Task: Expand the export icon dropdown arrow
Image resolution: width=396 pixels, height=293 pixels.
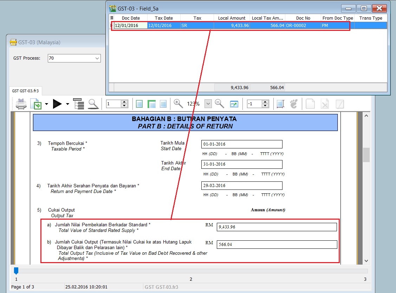Action: [x=46, y=104]
